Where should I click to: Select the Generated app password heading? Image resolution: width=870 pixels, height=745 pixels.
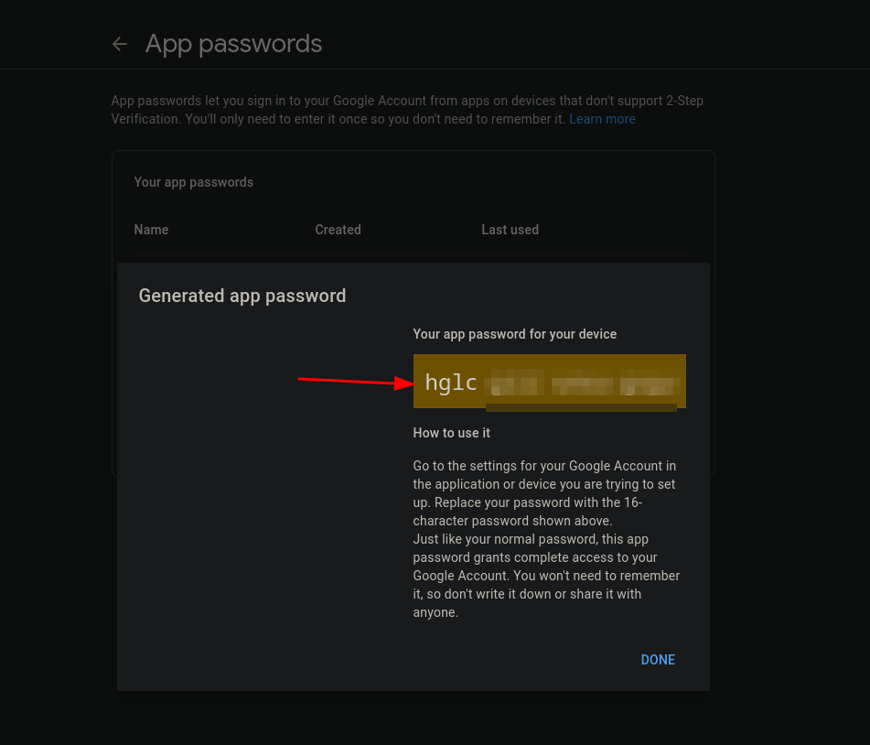[x=242, y=296]
